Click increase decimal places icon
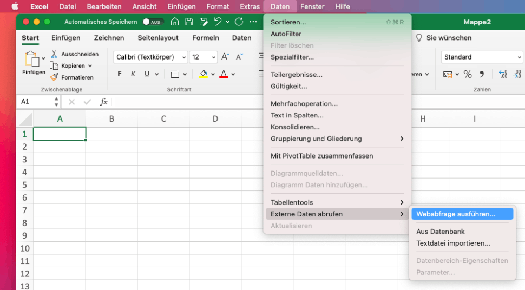 pos(503,74)
